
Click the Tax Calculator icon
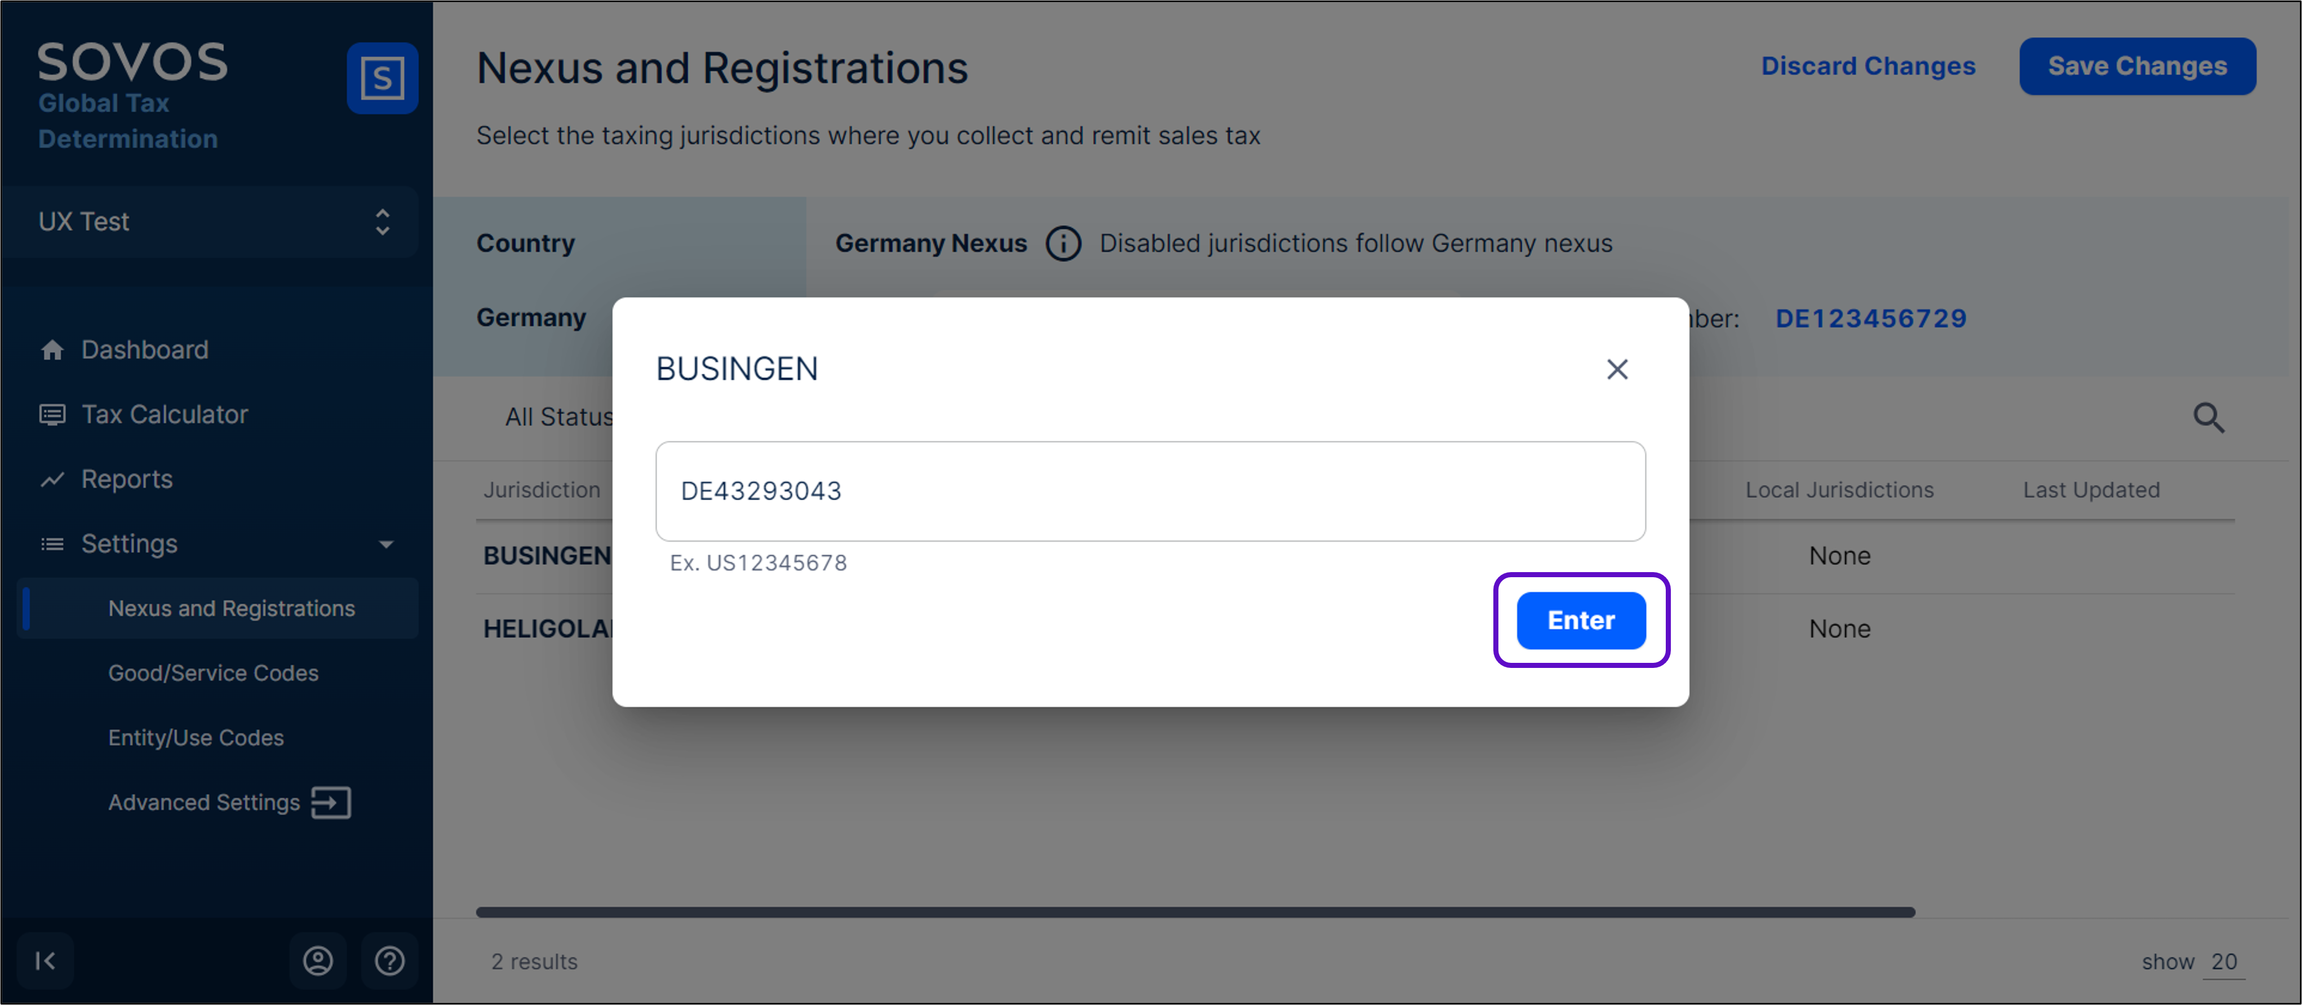click(x=52, y=415)
